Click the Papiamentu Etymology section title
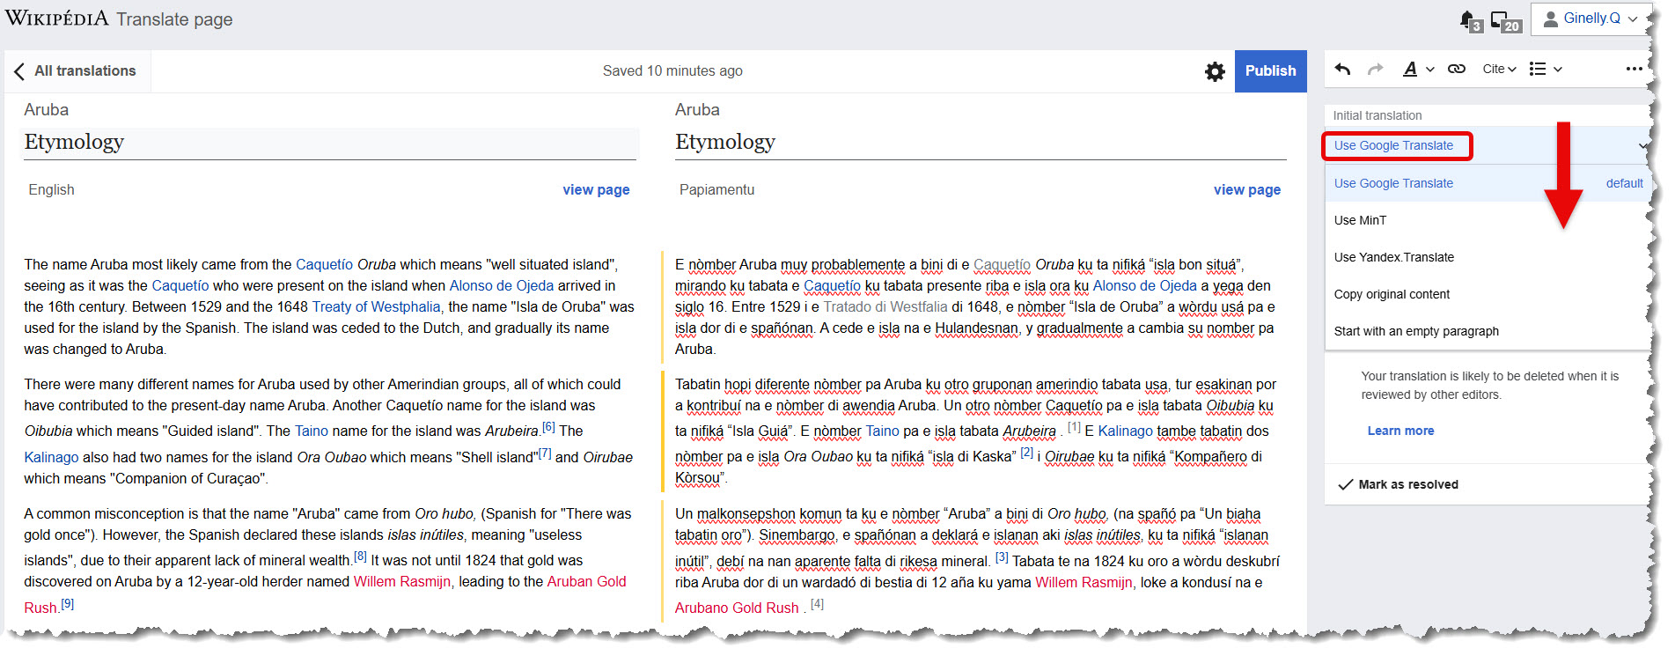1675x656 pixels. tap(725, 142)
